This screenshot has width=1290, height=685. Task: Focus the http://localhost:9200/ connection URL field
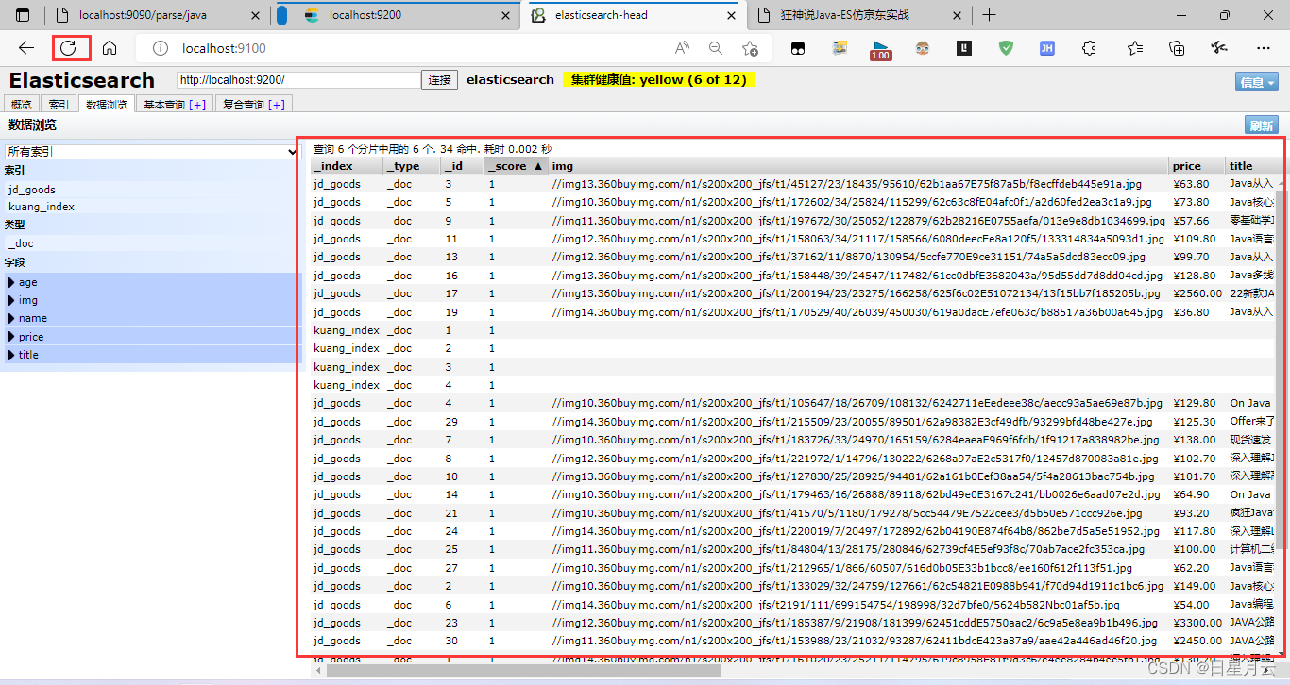click(298, 80)
